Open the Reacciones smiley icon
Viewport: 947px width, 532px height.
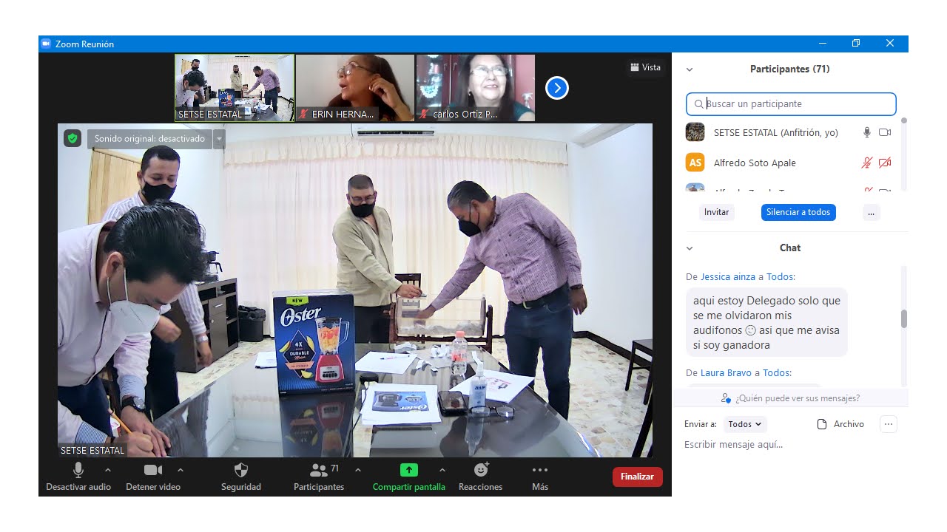point(481,470)
